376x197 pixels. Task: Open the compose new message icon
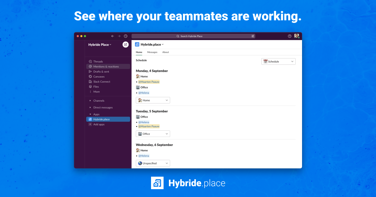pos(125,44)
